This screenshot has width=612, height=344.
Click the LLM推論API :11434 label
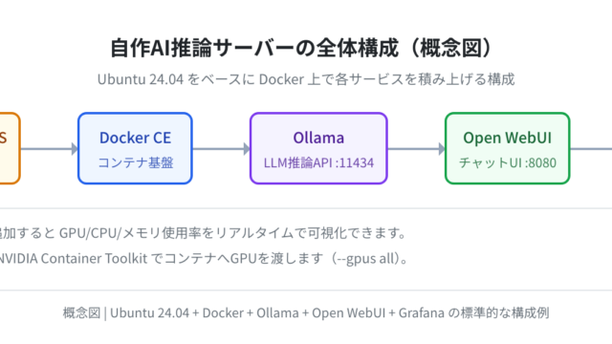(318, 162)
